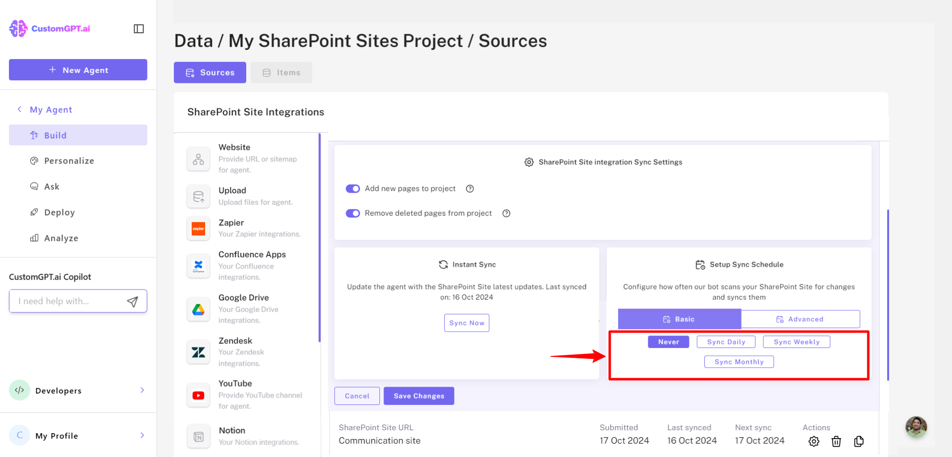Select the Sync Monthly option
The image size is (952, 457).
tap(739, 362)
